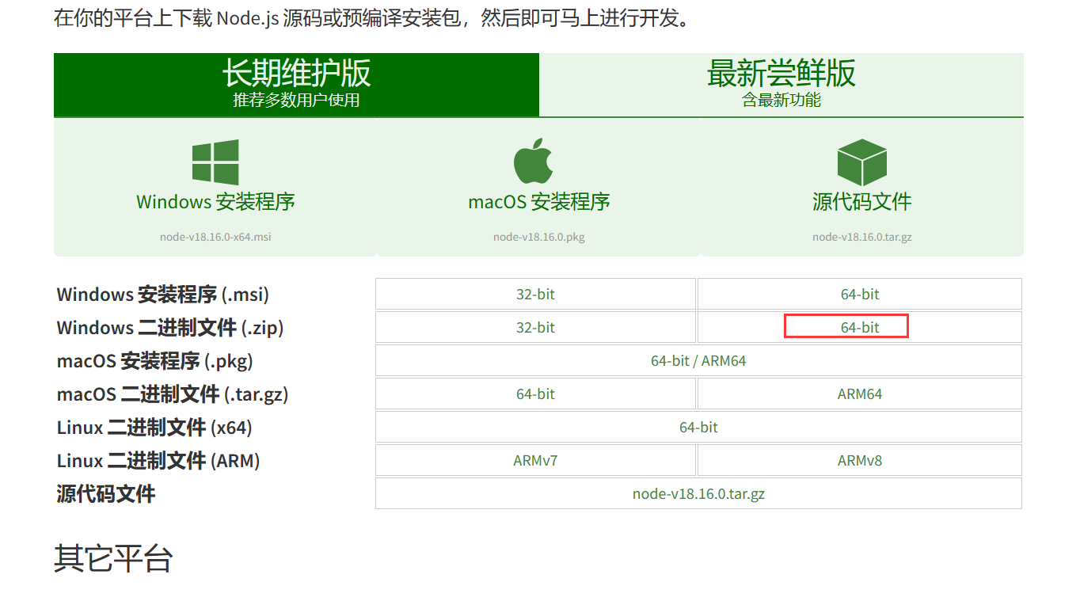This screenshot has height=601, width=1080.
Task: Click the 源代码文件 table row label
Action: 106,494
